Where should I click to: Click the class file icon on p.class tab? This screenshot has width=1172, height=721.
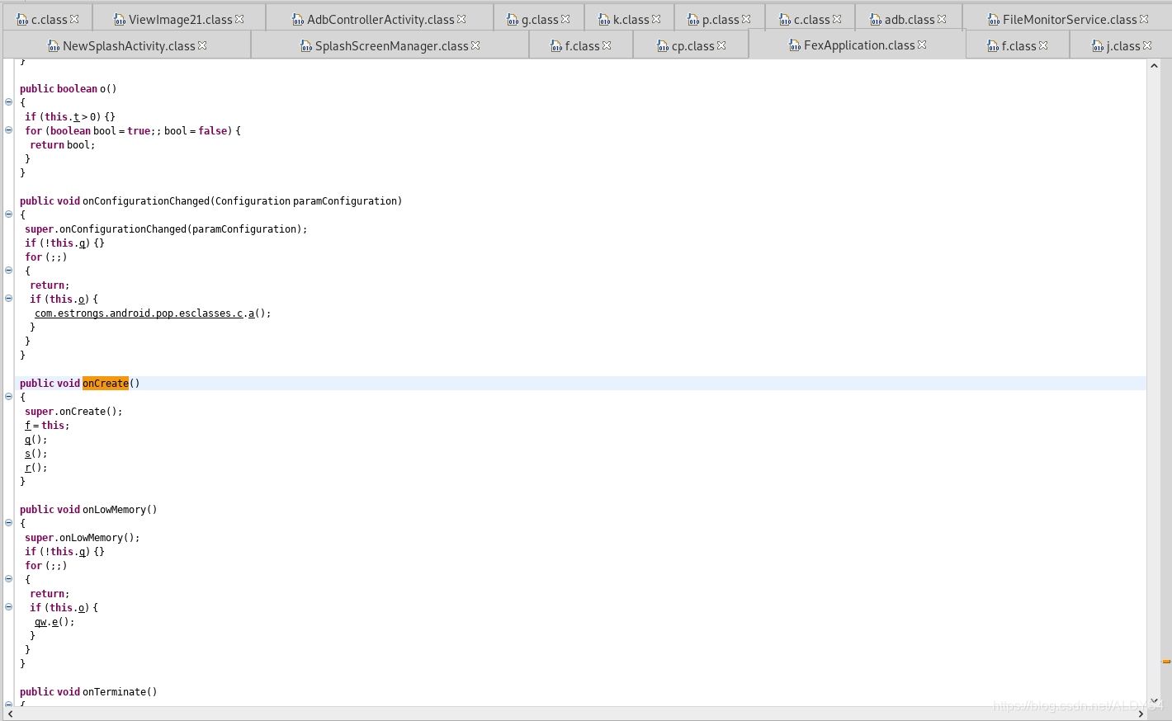pyautogui.click(x=693, y=20)
